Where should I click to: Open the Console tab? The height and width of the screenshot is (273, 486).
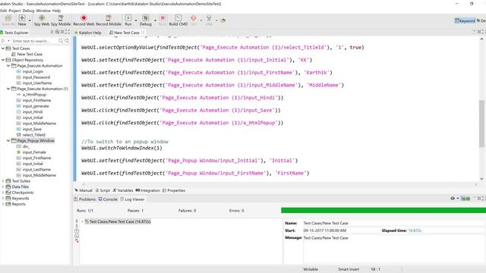[x=108, y=199]
